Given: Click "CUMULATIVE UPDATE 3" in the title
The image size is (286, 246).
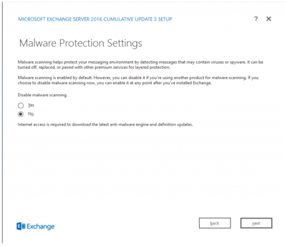Looking at the screenshot, I should [130, 19].
